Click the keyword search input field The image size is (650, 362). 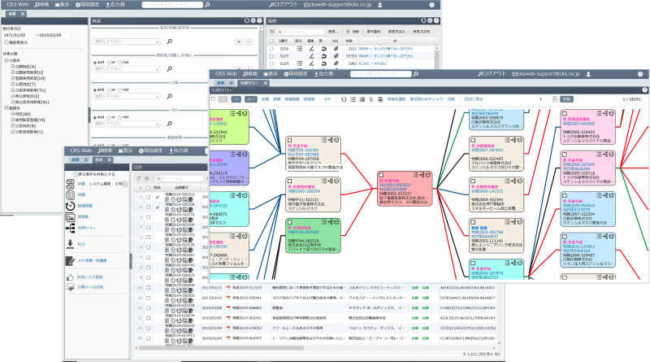[x=171, y=4]
